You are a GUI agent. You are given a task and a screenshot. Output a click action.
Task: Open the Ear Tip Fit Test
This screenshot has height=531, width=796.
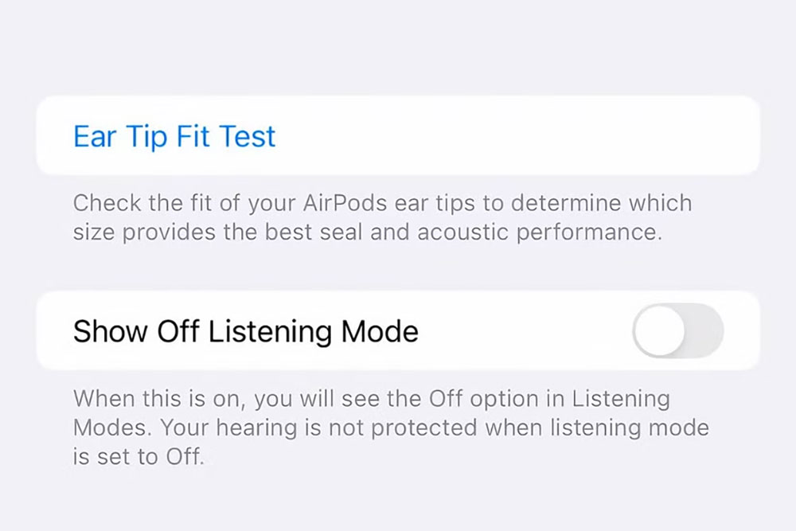click(x=174, y=136)
